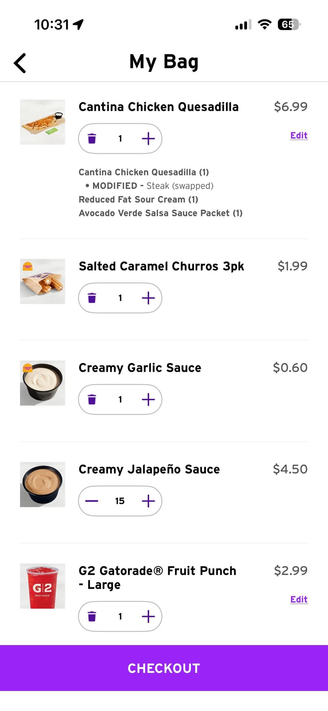Image resolution: width=328 pixels, height=711 pixels.
Task: Increase Salted Caramel Churros quantity
Action: [x=148, y=298]
